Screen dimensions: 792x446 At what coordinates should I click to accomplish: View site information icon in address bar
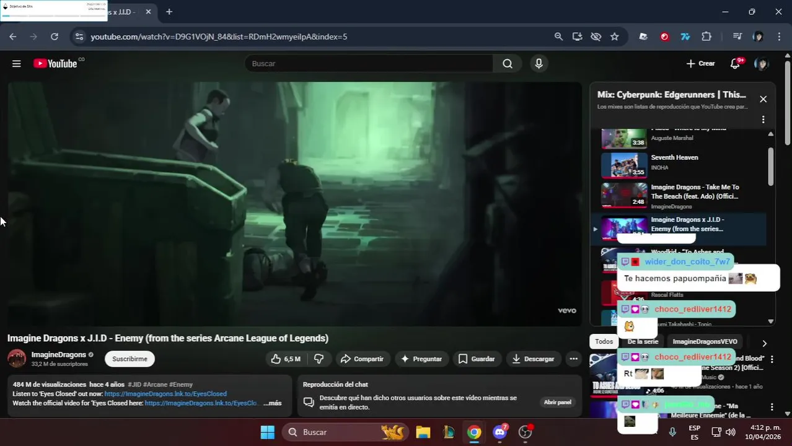(x=79, y=37)
